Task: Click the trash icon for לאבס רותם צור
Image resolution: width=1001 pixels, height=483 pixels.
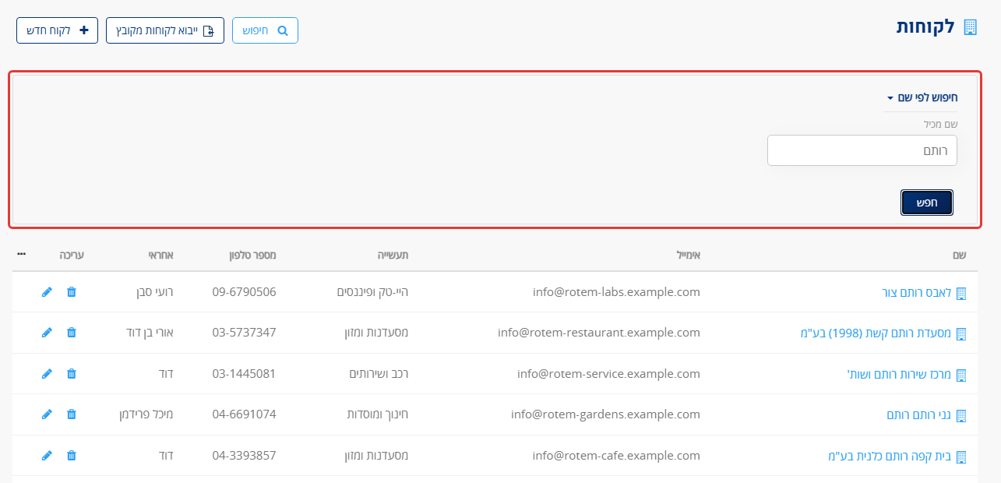Action: [72, 291]
